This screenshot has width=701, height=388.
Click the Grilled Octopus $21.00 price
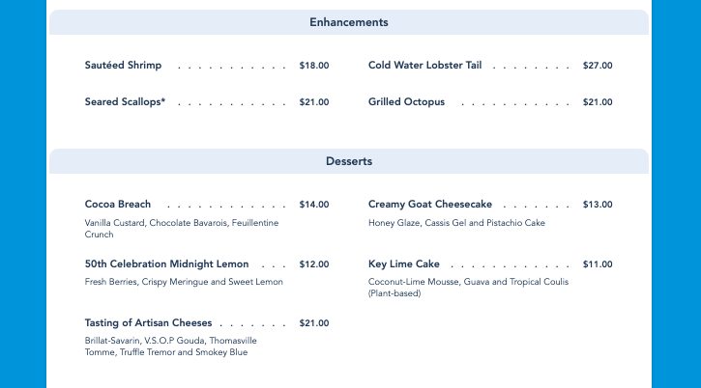(598, 102)
